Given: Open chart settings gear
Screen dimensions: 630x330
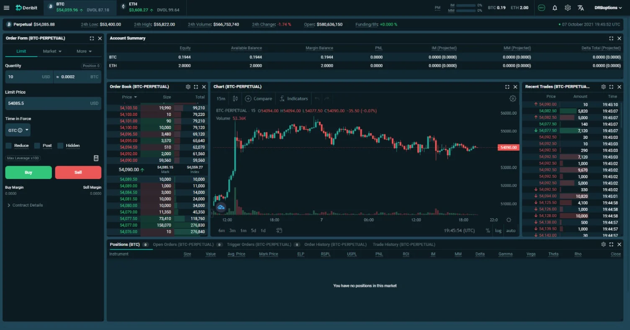Looking at the screenshot, I should (x=513, y=99).
